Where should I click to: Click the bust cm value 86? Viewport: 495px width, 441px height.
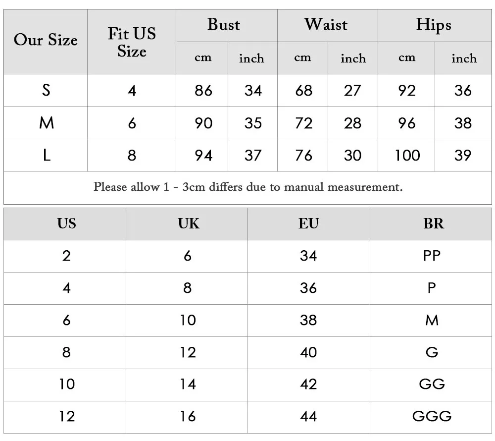(203, 91)
